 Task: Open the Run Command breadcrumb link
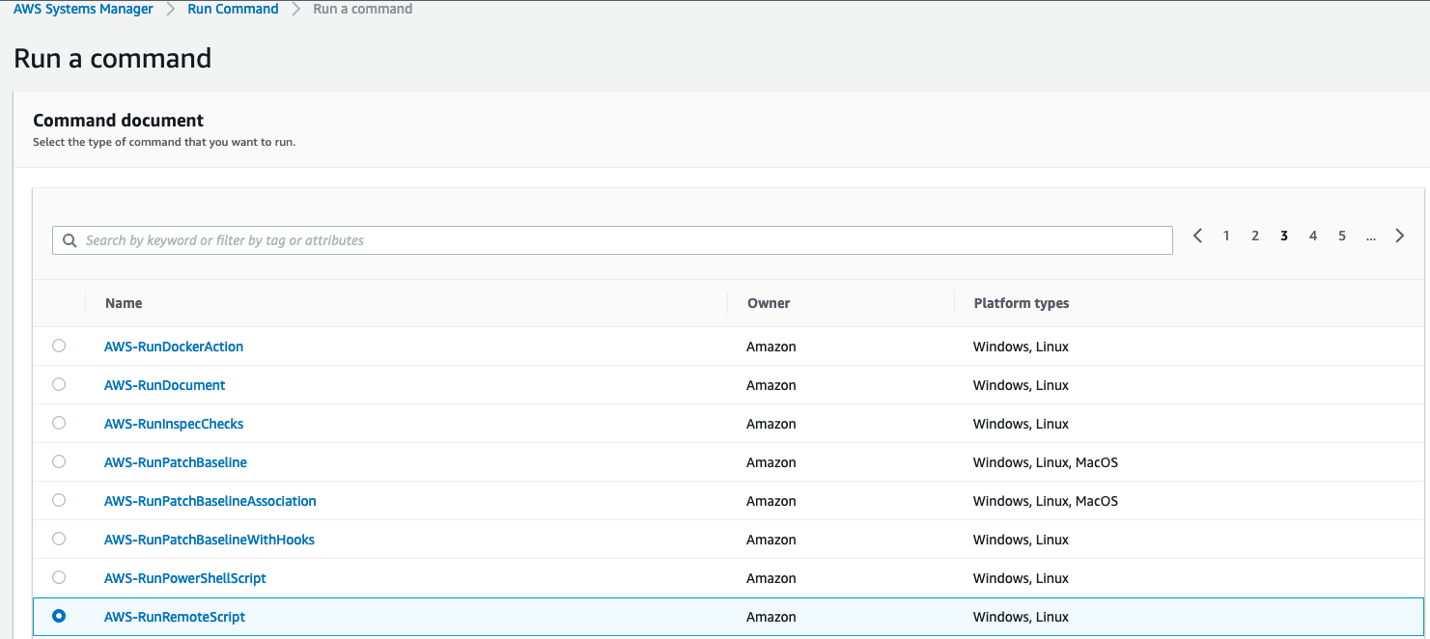[x=233, y=9]
